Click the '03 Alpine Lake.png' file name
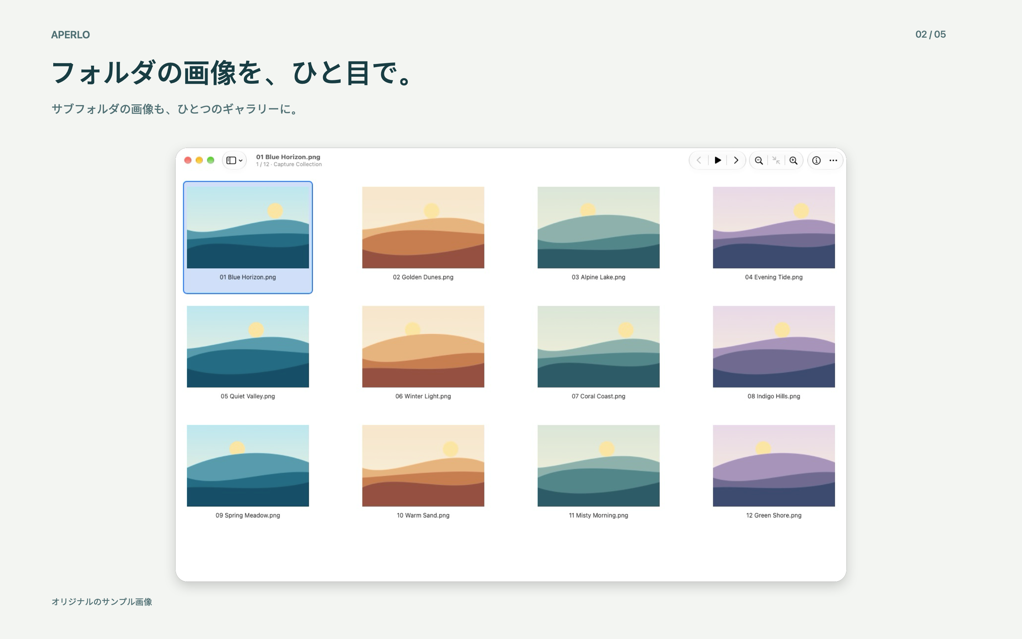Image resolution: width=1022 pixels, height=639 pixels. (x=598, y=277)
